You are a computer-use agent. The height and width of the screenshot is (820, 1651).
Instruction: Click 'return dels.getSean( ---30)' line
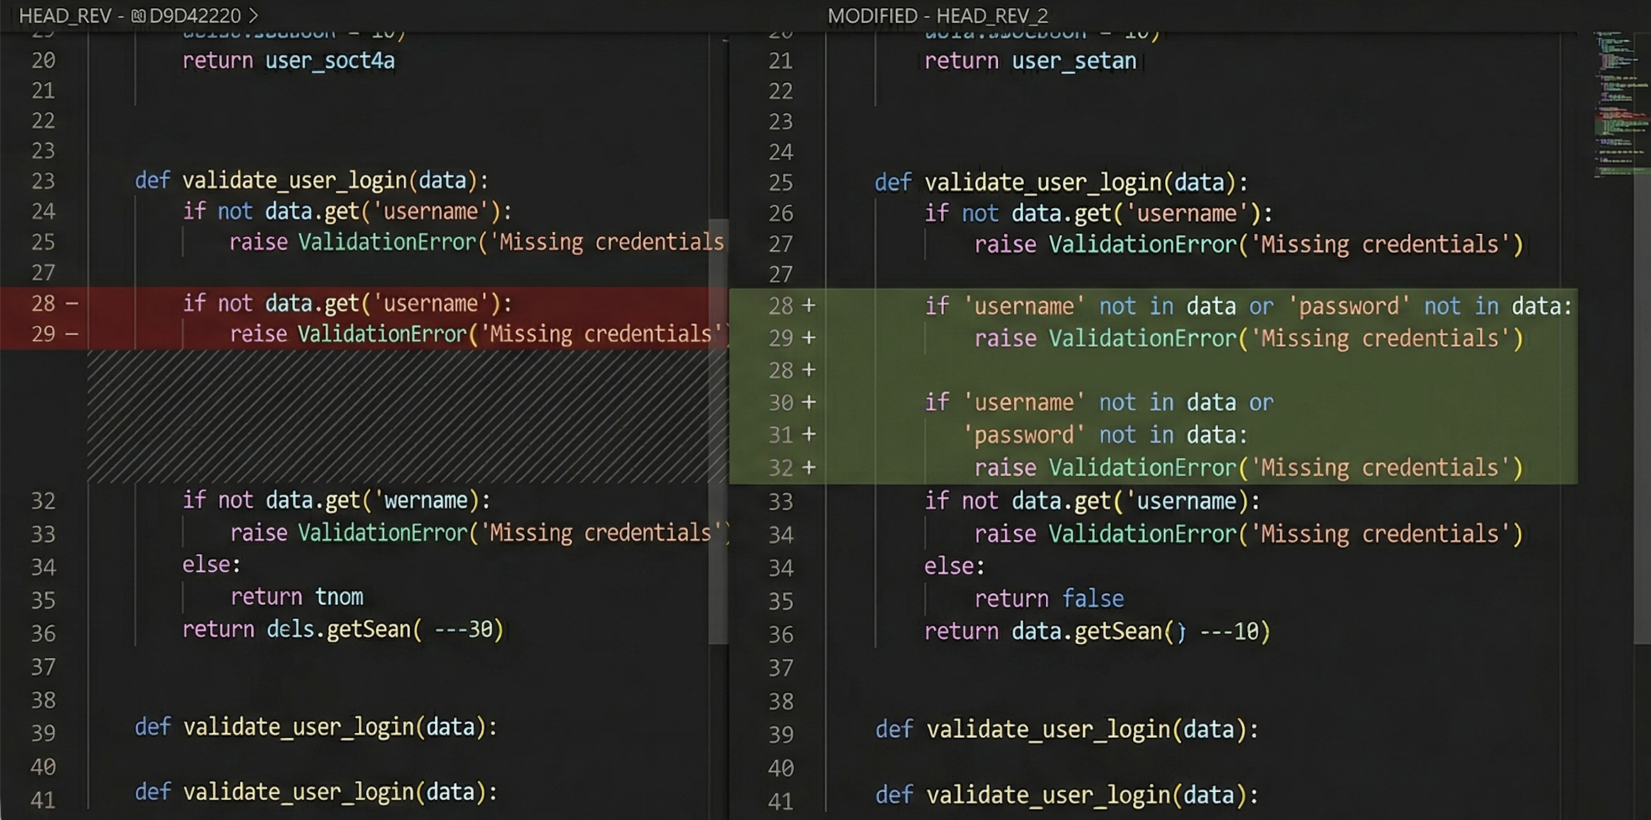coord(342,629)
